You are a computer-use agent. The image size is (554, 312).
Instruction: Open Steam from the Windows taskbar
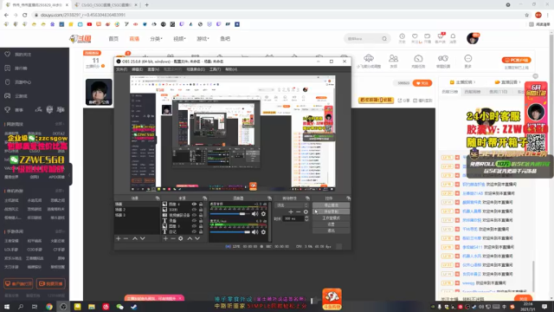134,307
